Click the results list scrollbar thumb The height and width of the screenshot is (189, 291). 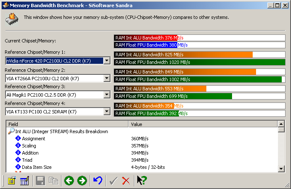pos(281,130)
